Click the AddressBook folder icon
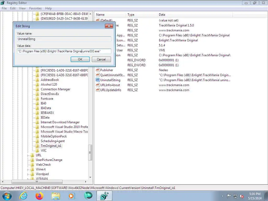 pos(37,80)
